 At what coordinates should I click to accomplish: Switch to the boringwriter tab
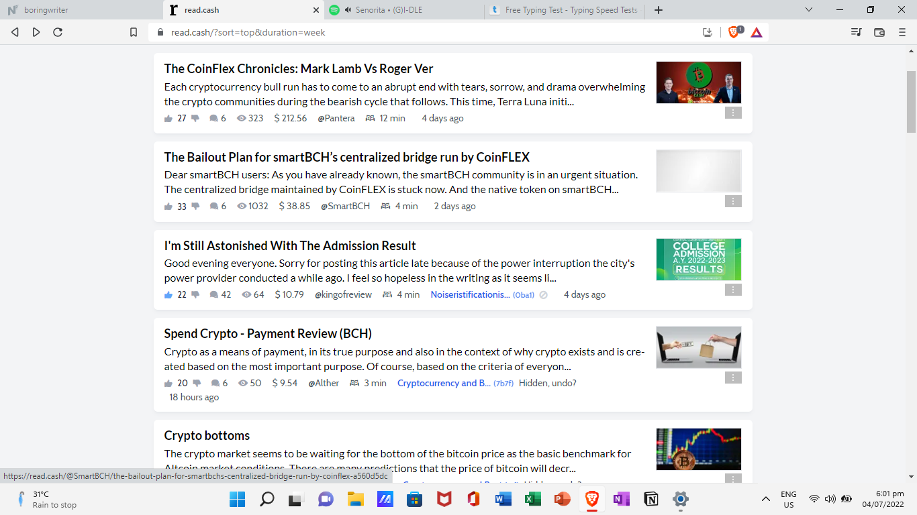[x=82, y=10]
